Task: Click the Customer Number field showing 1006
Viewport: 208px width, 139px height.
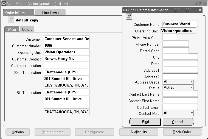Action: pyautogui.click(x=67, y=45)
